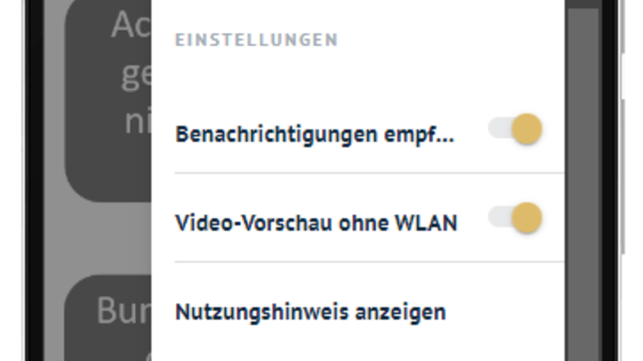Turn off Video-Vorschau ohne WLAN switch
Viewport: 643px width, 361px height.
[515, 217]
